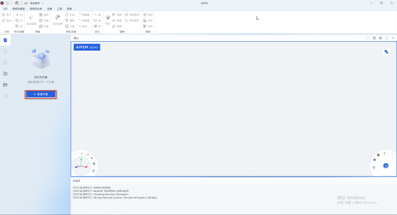Select the 旋转 rotate tool
This screenshot has width=397, height=215.
point(117,15)
